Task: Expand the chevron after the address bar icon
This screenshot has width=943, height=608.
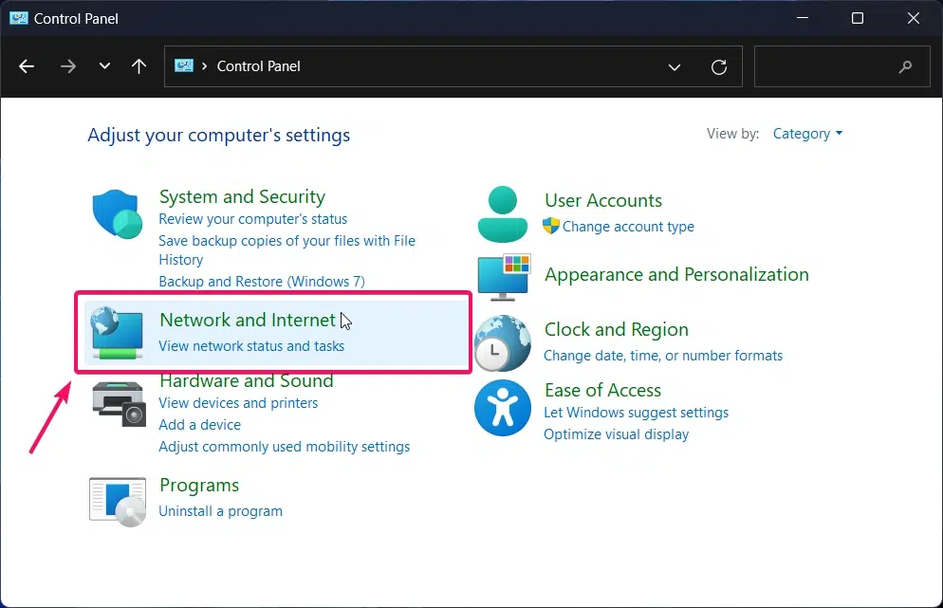Action: point(205,66)
